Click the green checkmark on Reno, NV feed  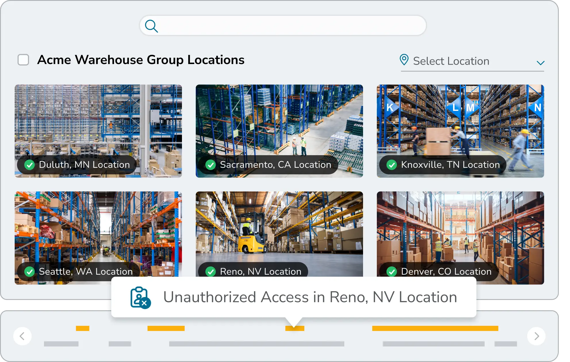210,271
